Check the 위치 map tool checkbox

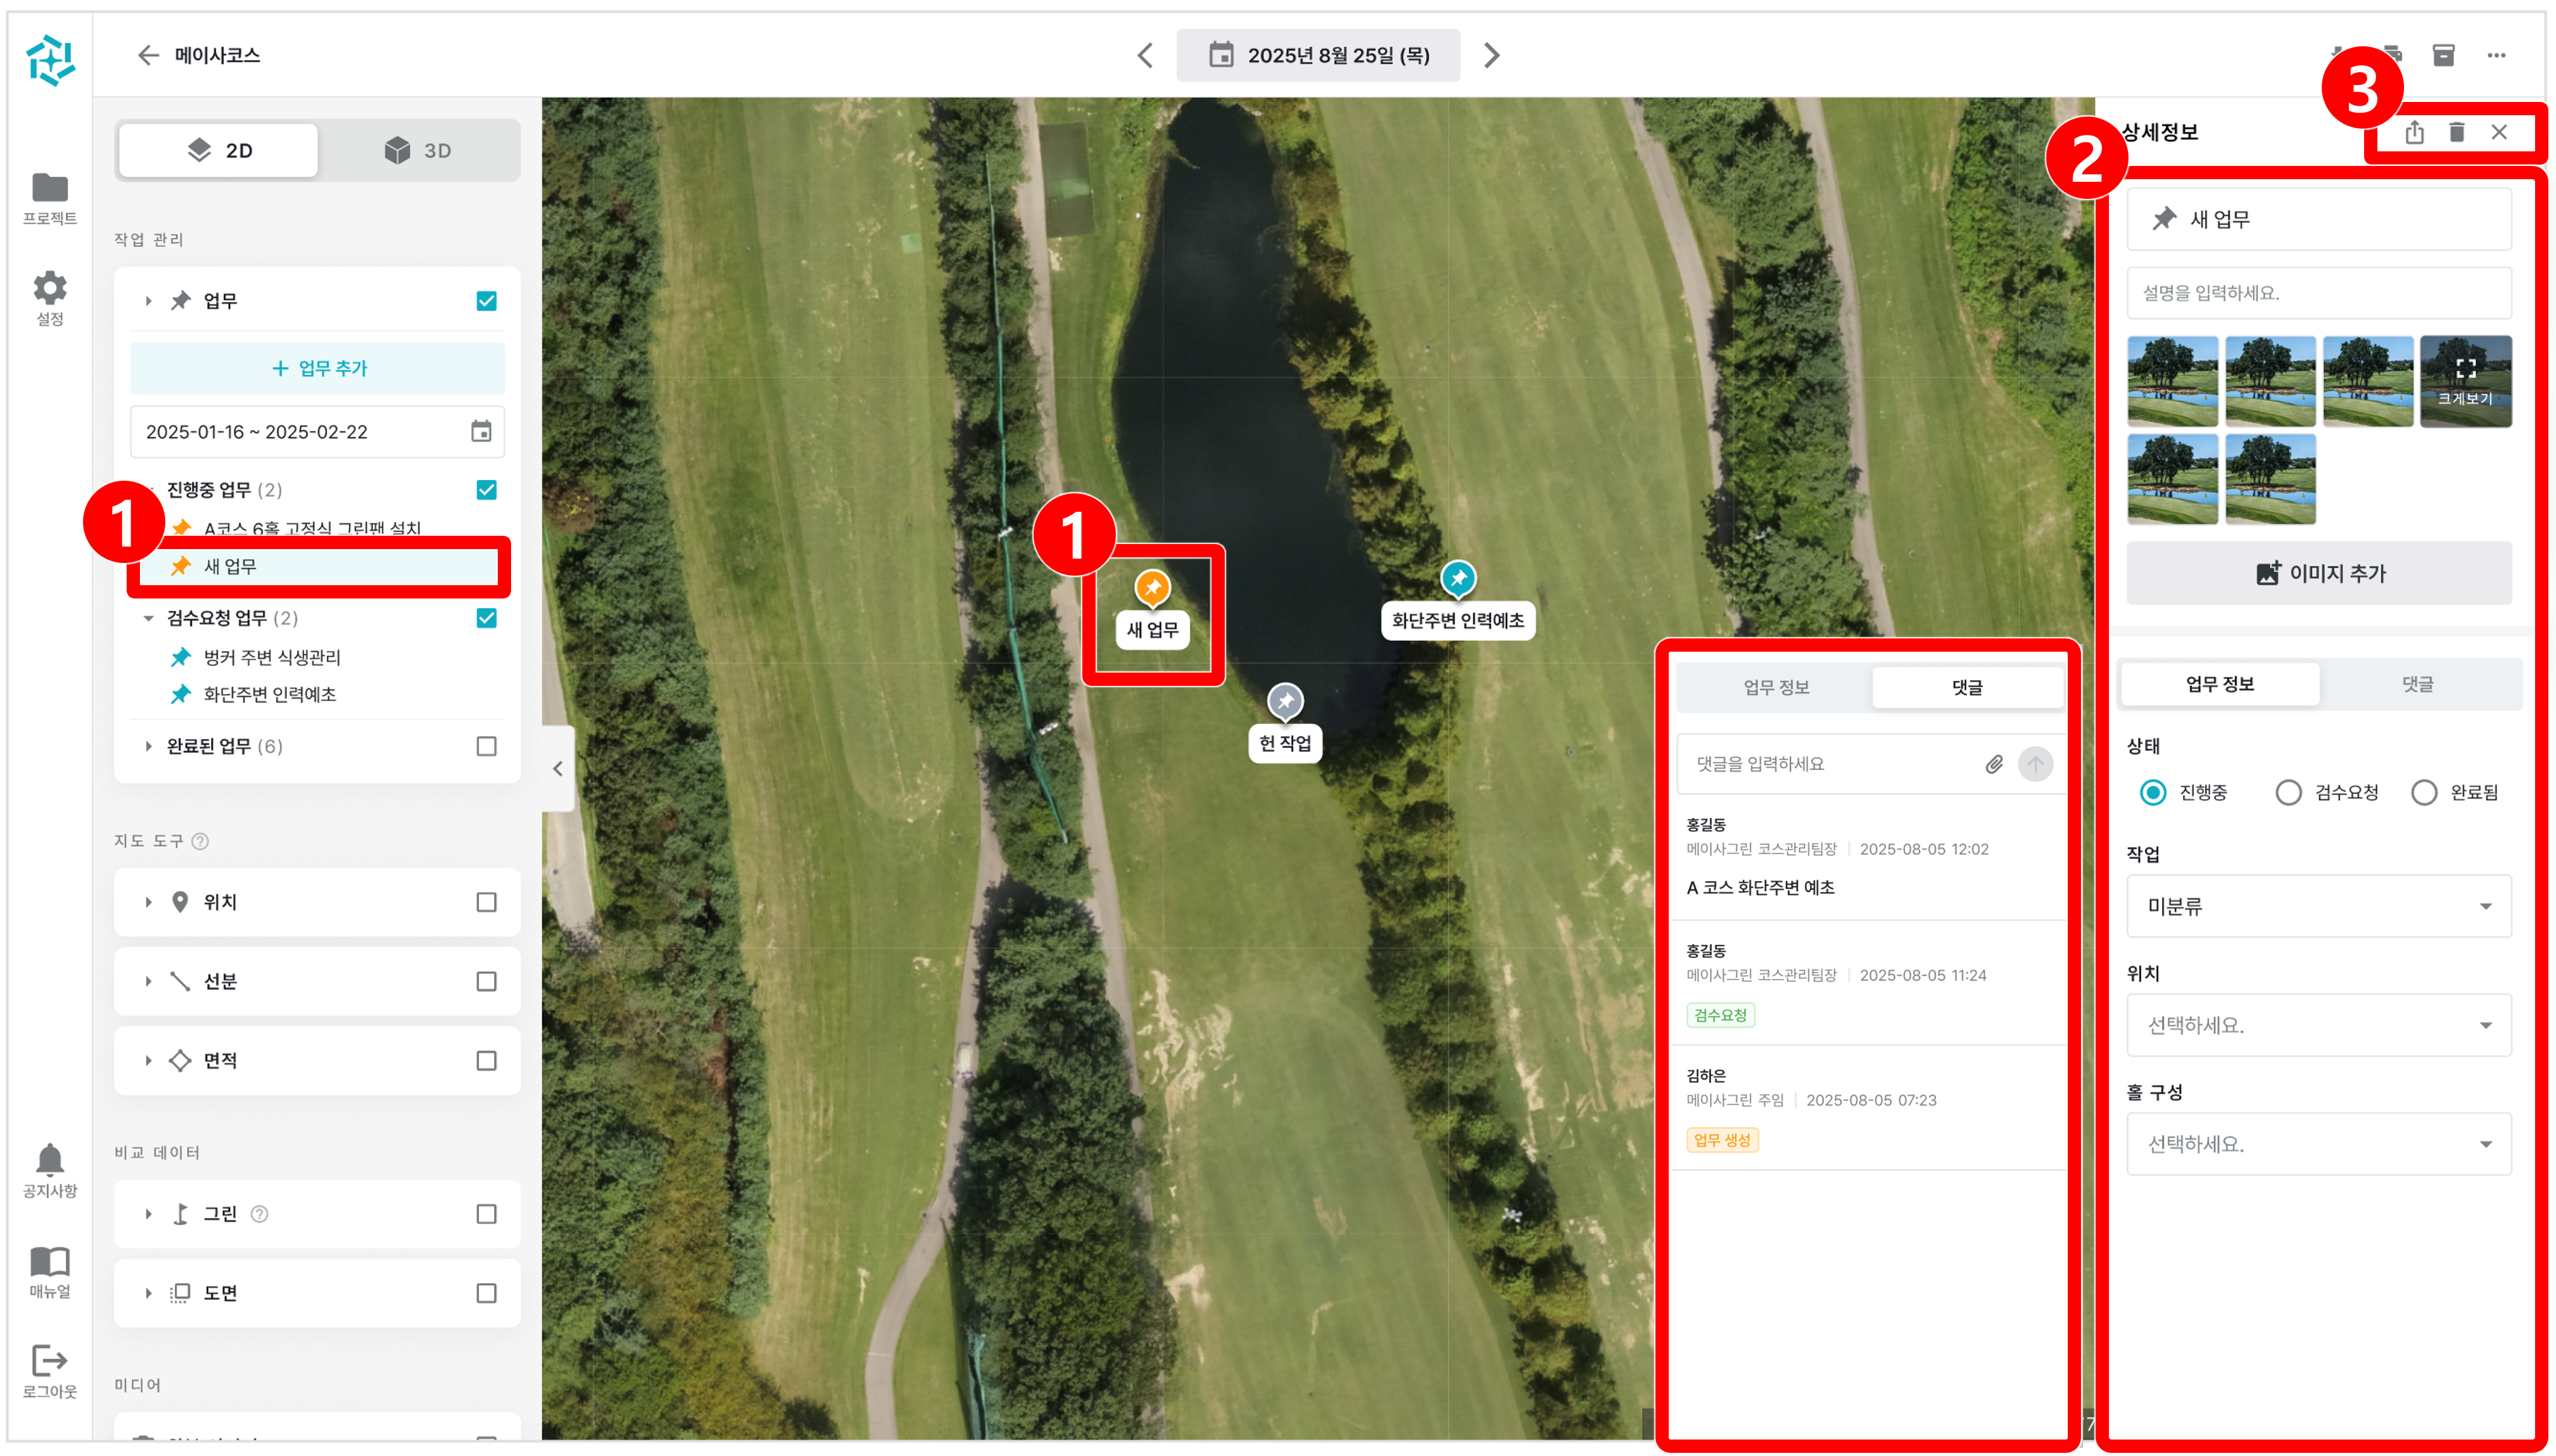(x=486, y=902)
